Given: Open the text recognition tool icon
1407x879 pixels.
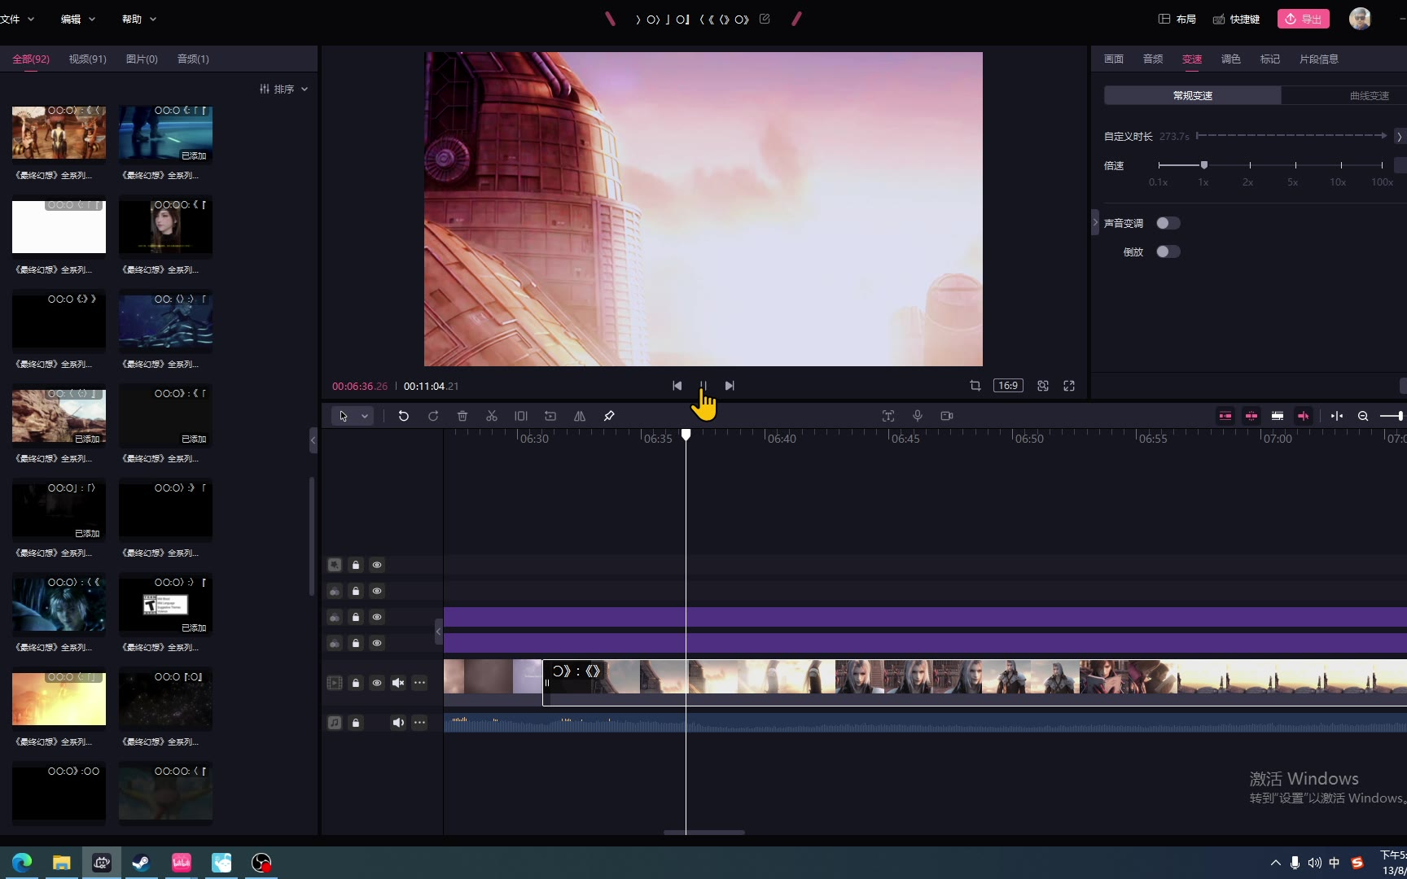Looking at the screenshot, I should point(888,416).
